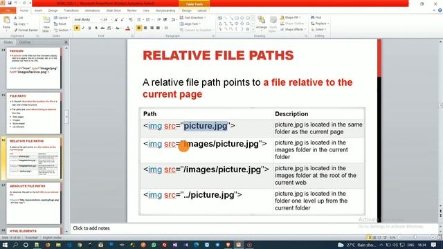Image resolution: width=443 pixels, height=249 pixels.
Task: Click the Numbering list icon
Action: (x=148, y=19)
